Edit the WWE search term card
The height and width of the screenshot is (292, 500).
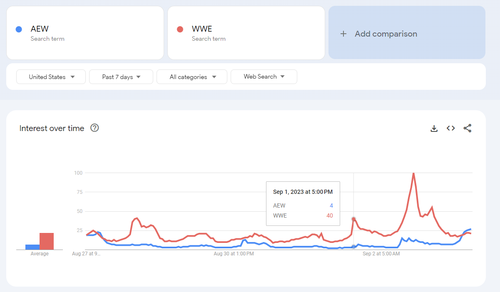pyautogui.click(x=246, y=33)
